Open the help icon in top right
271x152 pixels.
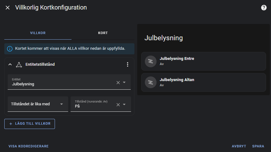tap(264, 8)
